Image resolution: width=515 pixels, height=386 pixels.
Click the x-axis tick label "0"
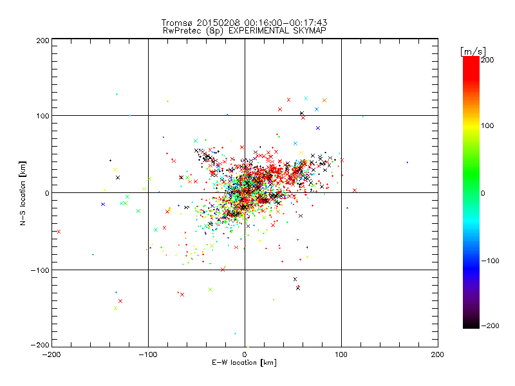click(245, 354)
